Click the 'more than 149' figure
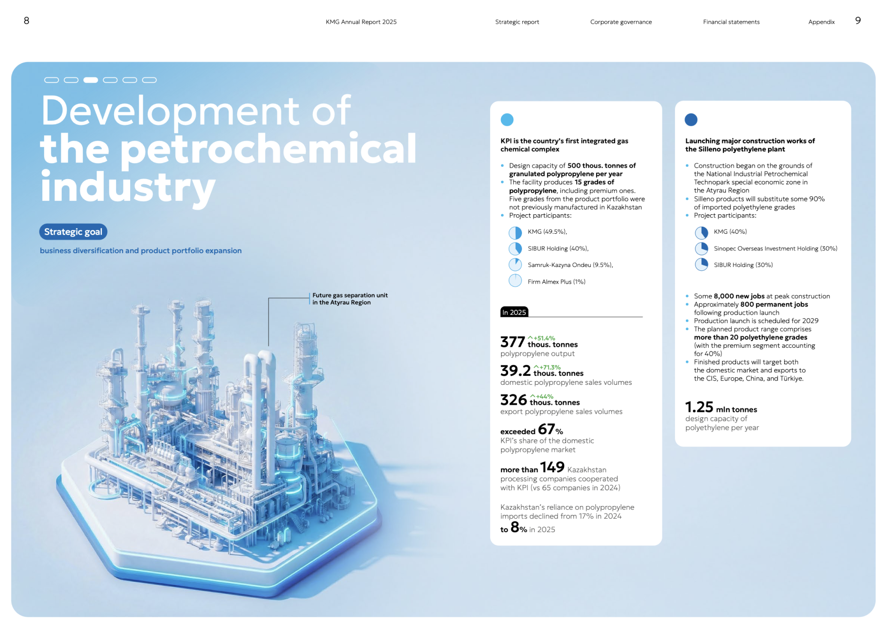The image size is (886, 629). coord(532,467)
